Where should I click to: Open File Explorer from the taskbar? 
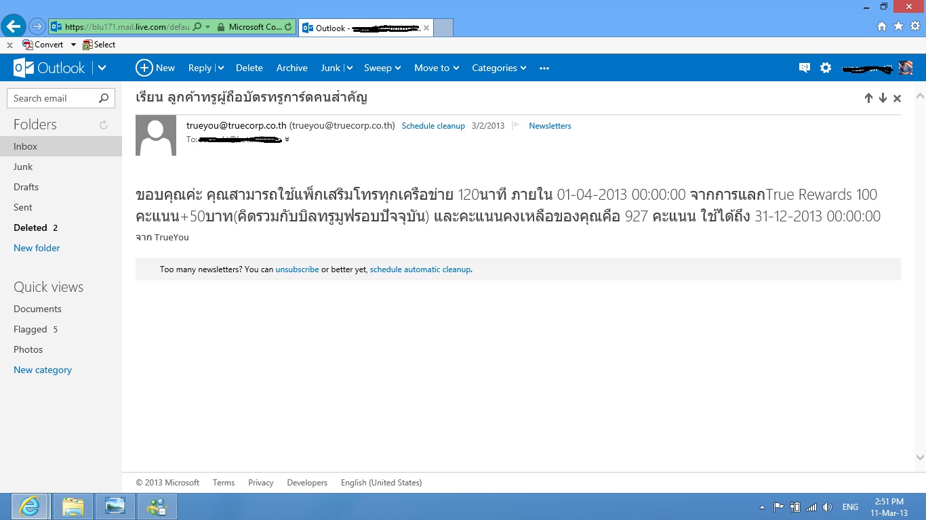[73, 506]
